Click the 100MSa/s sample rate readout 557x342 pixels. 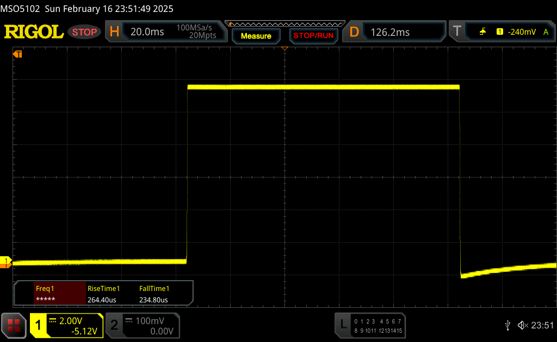[194, 28]
